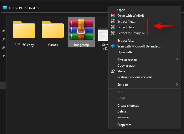Click the Share icon in context menu
The width and height of the screenshot is (184, 134).
click(x=113, y=71)
